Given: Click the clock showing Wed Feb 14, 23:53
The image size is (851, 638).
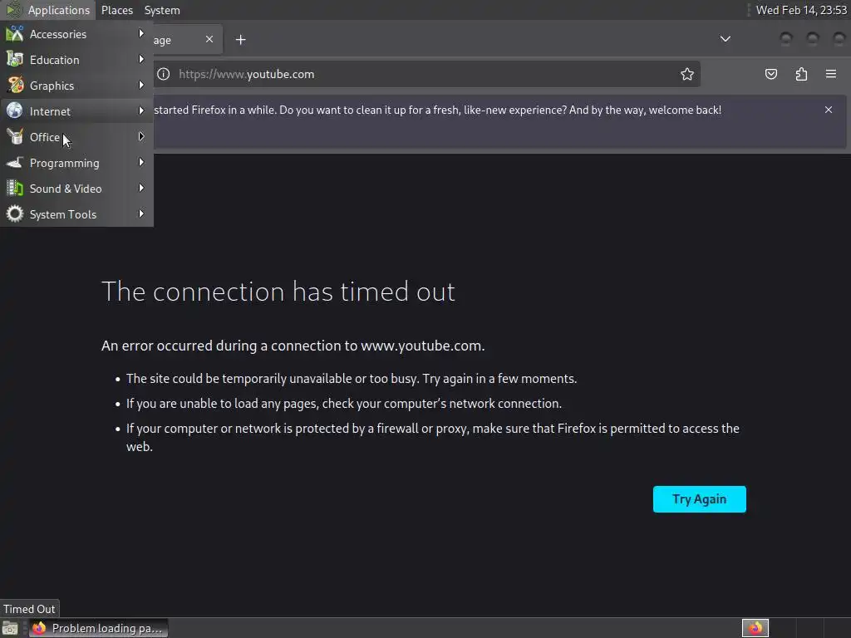Looking at the screenshot, I should pos(800,10).
